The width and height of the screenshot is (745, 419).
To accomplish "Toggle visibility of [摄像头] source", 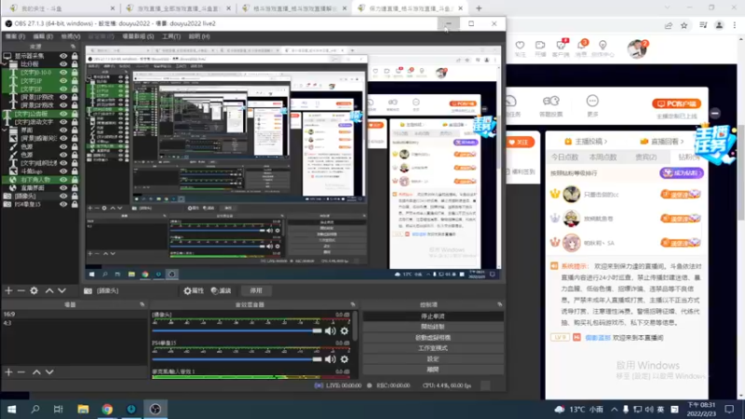I will (x=63, y=196).
